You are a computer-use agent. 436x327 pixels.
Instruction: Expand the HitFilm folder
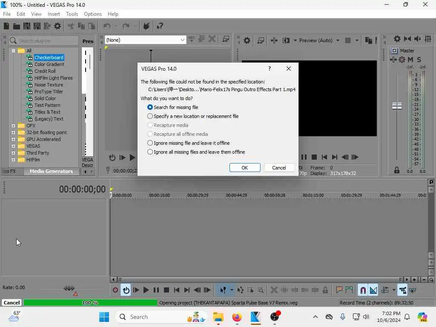(x=13, y=160)
